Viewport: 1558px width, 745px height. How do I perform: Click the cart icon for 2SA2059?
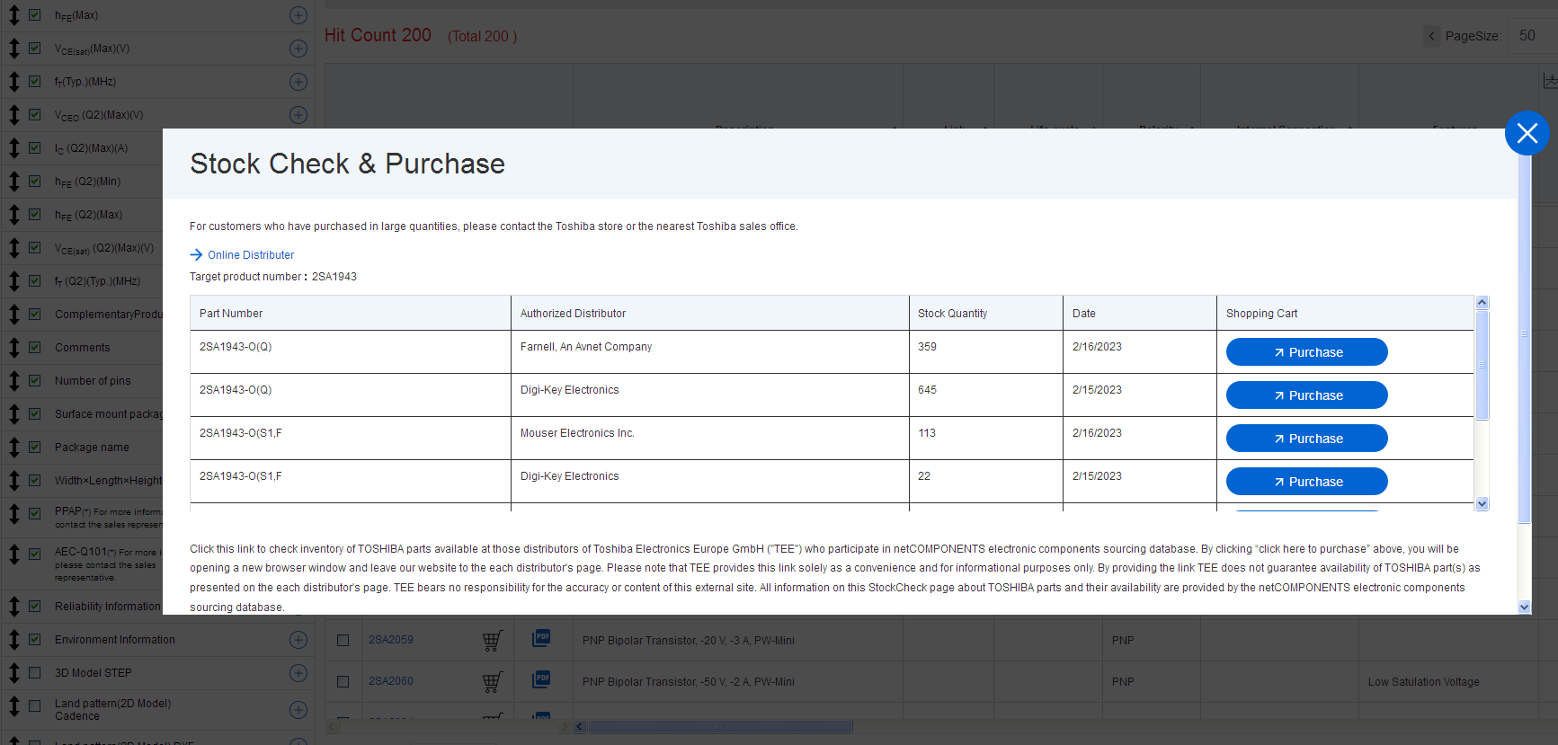(x=492, y=641)
